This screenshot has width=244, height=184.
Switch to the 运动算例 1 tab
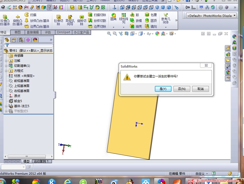(x=41, y=161)
